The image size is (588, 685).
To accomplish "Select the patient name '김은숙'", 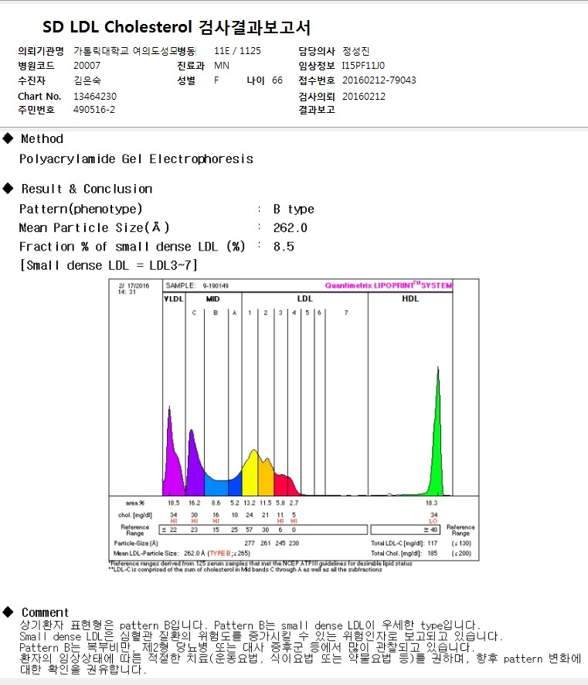I will point(87,80).
